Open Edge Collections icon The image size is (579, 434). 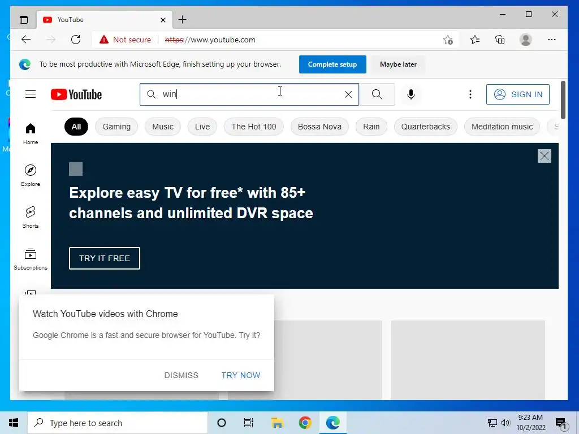pyautogui.click(x=500, y=40)
